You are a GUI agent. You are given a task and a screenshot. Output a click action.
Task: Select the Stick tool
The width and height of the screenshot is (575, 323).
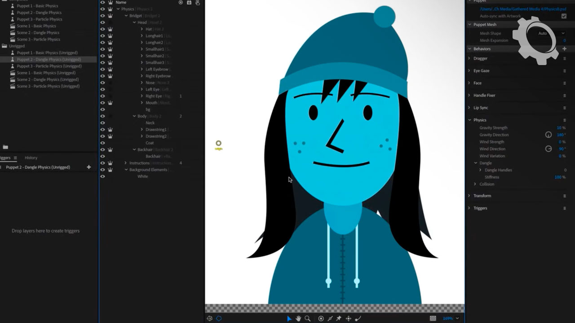pyautogui.click(x=330, y=319)
